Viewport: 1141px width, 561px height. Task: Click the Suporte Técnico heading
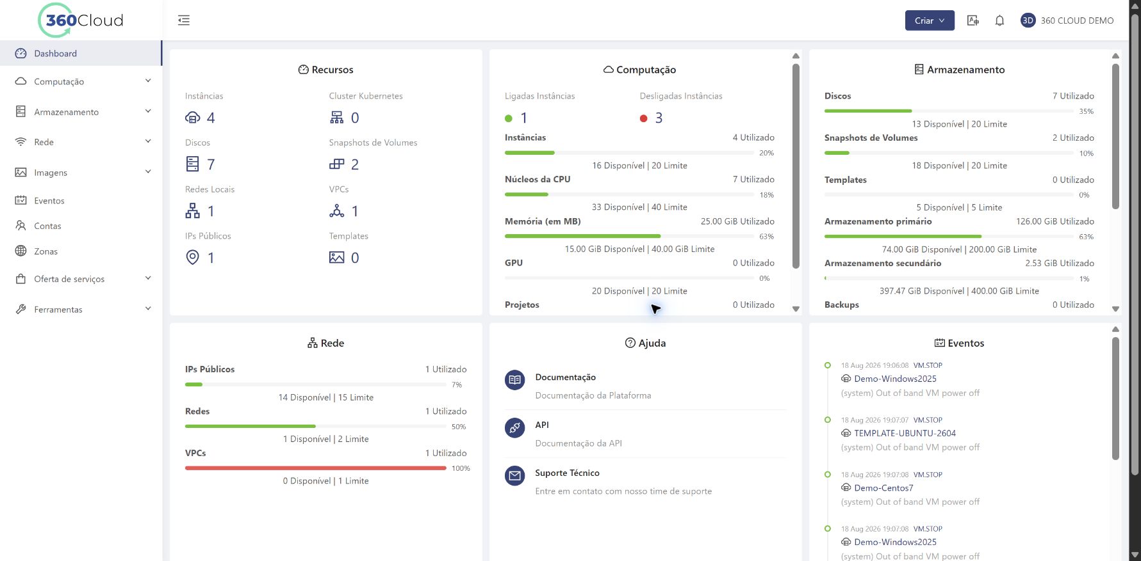(x=568, y=473)
